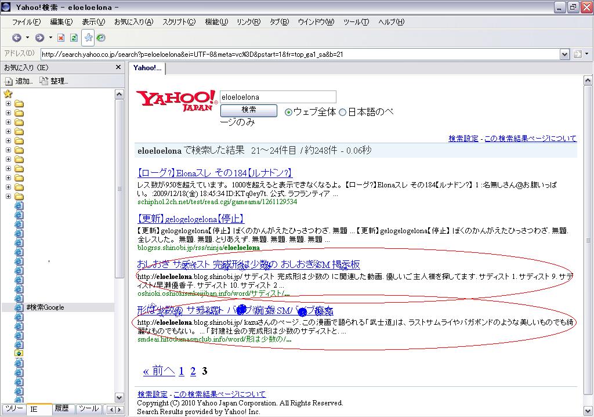Click the 整理... organize favorites icon

(x=44, y=81)
